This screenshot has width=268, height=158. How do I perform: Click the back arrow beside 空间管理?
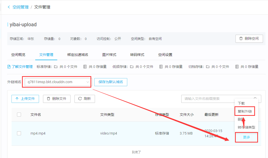[9, 7]
